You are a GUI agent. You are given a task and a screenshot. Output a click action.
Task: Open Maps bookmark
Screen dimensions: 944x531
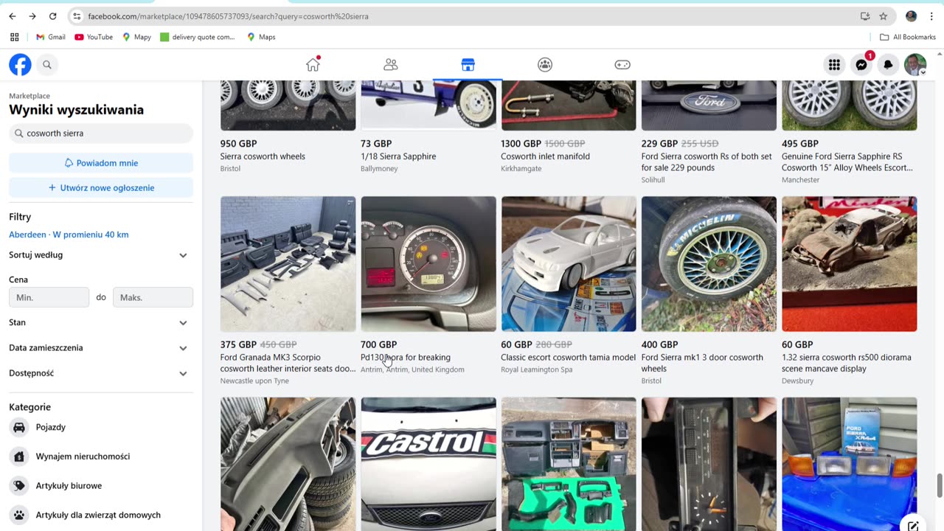click(x=261, y=37)
